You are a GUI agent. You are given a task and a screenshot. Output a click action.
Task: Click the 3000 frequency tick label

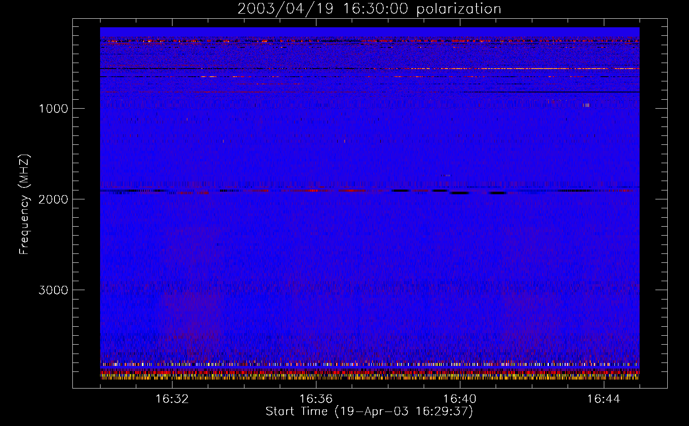pos(53,290)
